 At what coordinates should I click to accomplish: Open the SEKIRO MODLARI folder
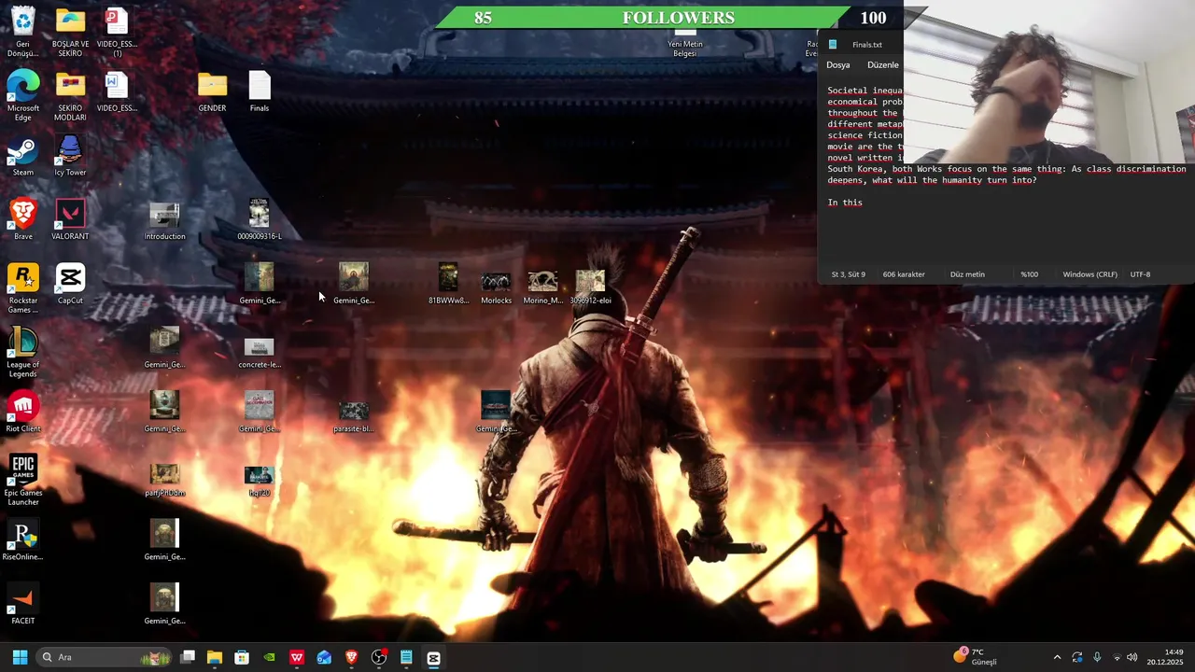tap(70, 96)
